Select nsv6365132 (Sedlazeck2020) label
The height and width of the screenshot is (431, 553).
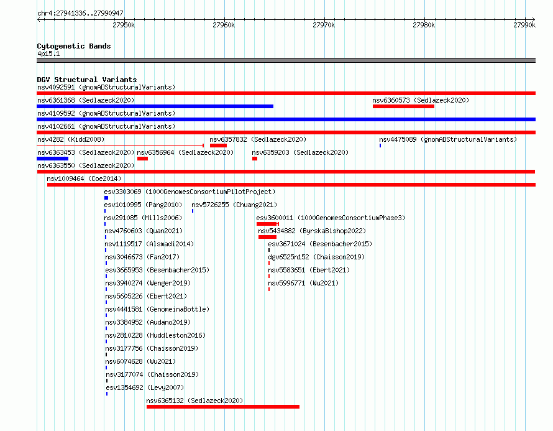point(194,401)
